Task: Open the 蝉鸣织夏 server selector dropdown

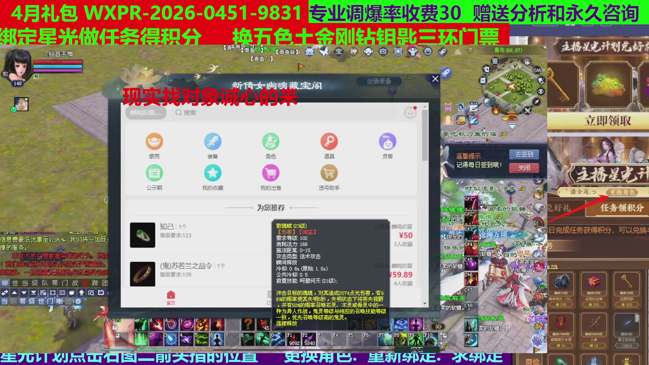Action: pyautogui.click(x=146, y=113)
